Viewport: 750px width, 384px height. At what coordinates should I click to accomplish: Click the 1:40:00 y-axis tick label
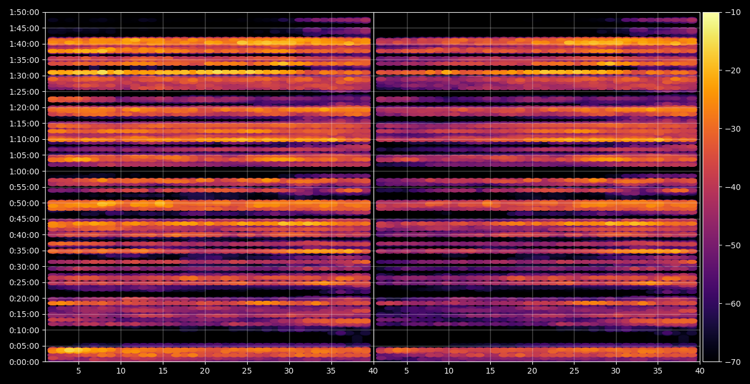pos(24,44)
